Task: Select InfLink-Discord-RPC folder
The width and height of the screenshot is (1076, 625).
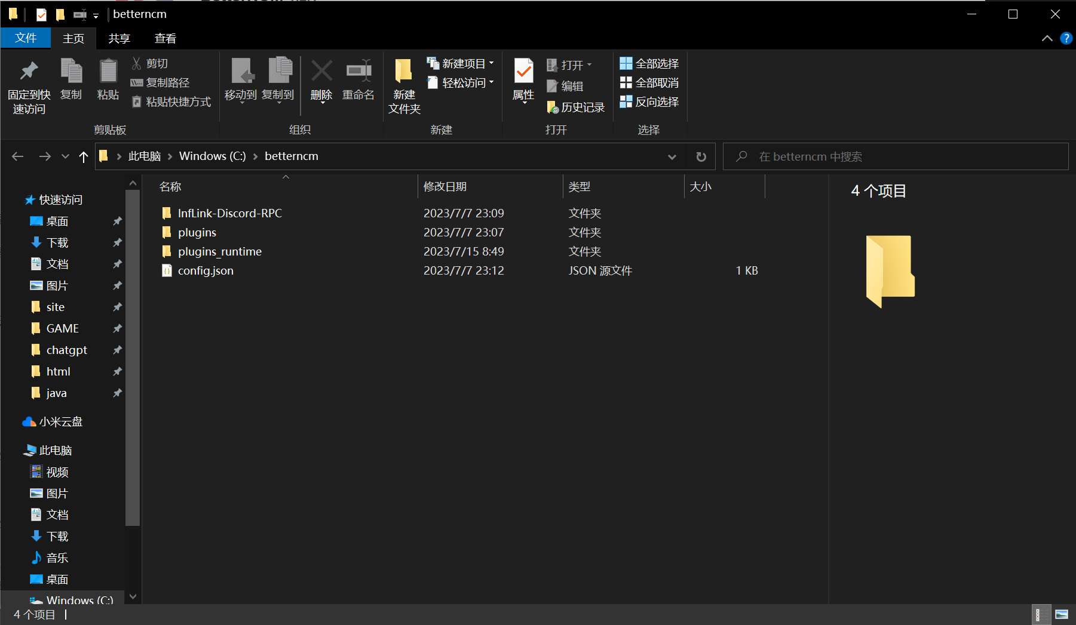Action: [x=230, y=213]
